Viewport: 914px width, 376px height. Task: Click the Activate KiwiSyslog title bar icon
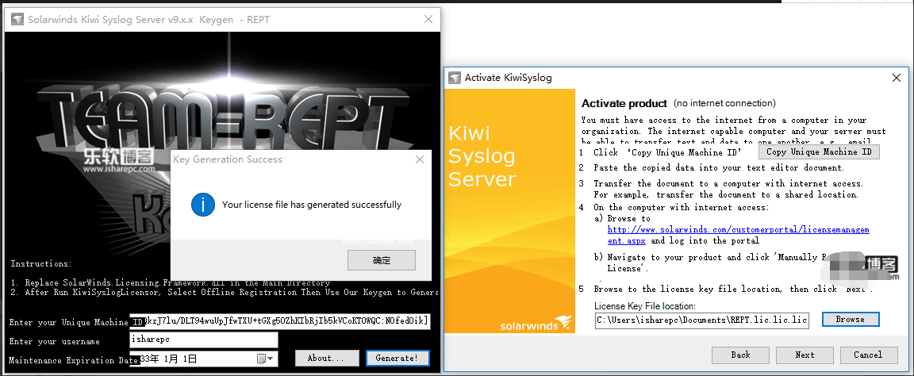point(455,78)
